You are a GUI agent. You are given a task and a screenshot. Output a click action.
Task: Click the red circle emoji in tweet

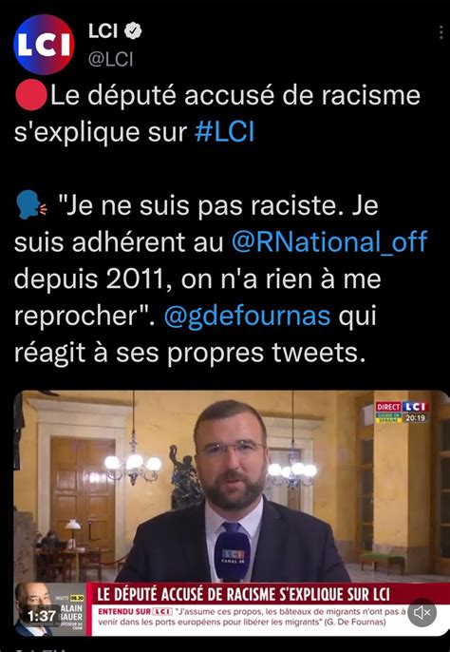pyautogui.click(x=30, y=95)
